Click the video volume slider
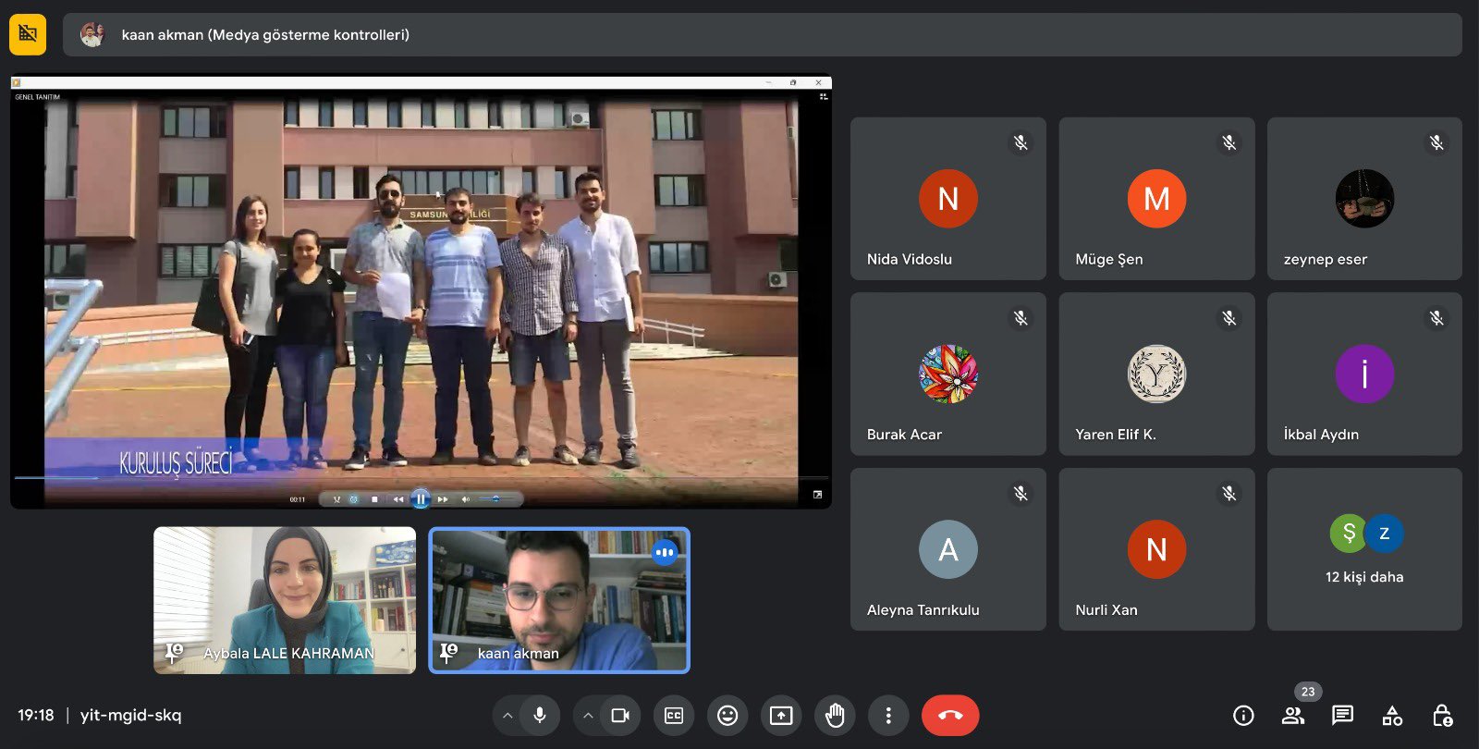Screen dimensions: 1479x749 496,499
